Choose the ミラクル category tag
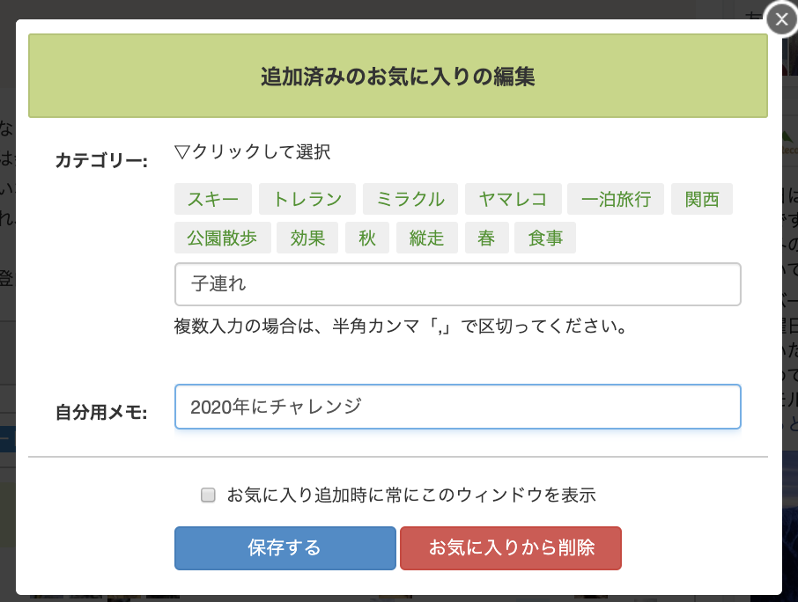The image size is (798, 602). pos(410,199)
